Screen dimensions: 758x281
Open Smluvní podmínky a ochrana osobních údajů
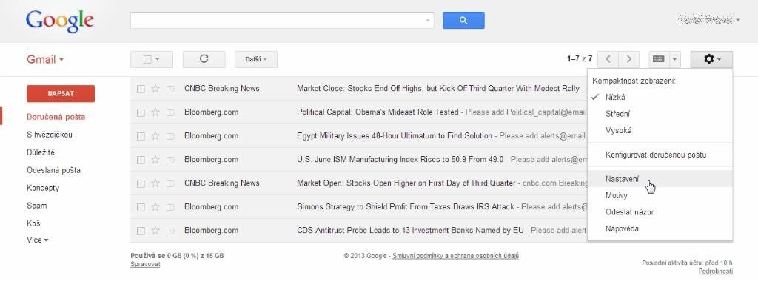(456, 256)
